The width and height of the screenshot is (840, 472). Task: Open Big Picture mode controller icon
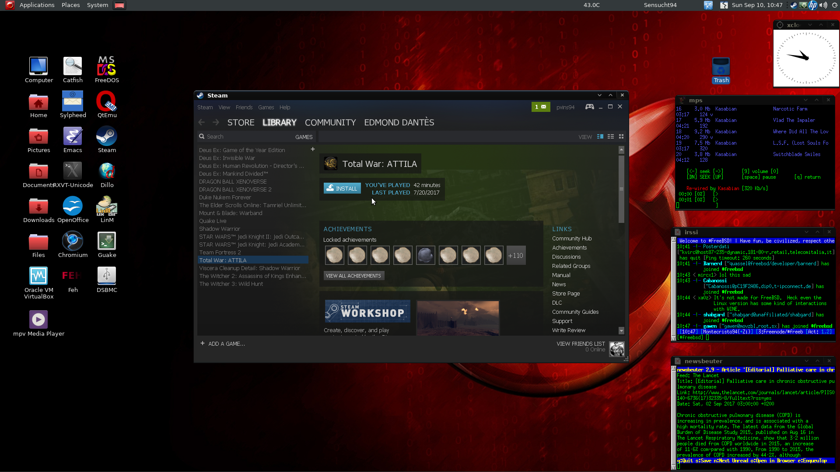coord(589,107)
